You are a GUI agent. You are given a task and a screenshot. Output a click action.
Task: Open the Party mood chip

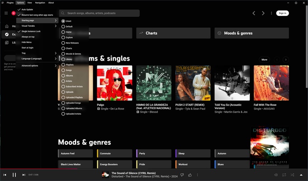coord(154,153)
